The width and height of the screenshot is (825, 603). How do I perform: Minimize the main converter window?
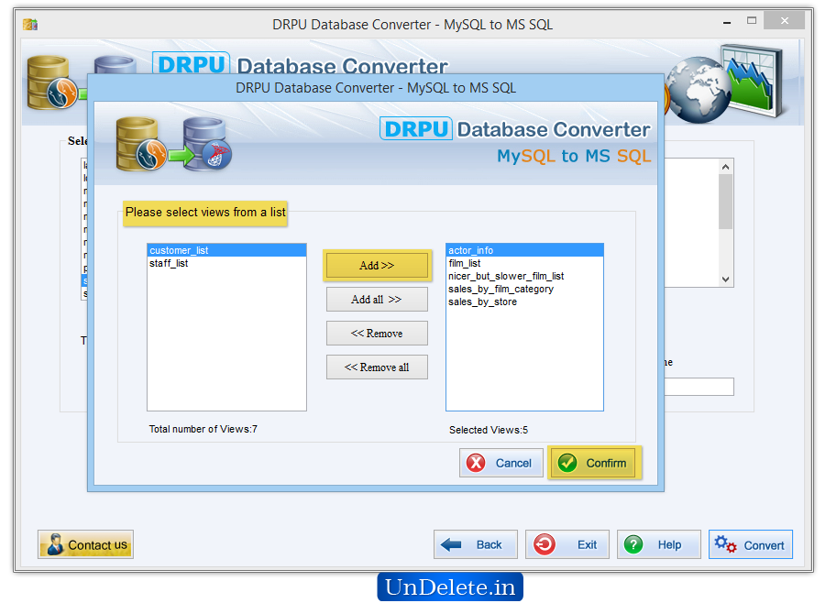pyautogui.click(x=727, y=22)
